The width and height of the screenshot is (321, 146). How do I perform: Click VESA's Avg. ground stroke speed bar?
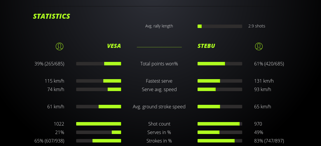tap(99, 107)
